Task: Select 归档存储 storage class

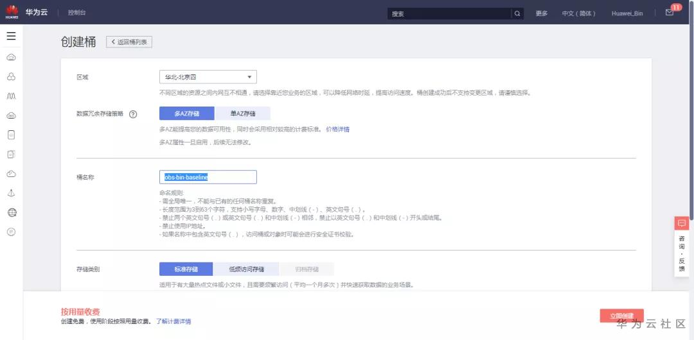Action: [307, 269]
